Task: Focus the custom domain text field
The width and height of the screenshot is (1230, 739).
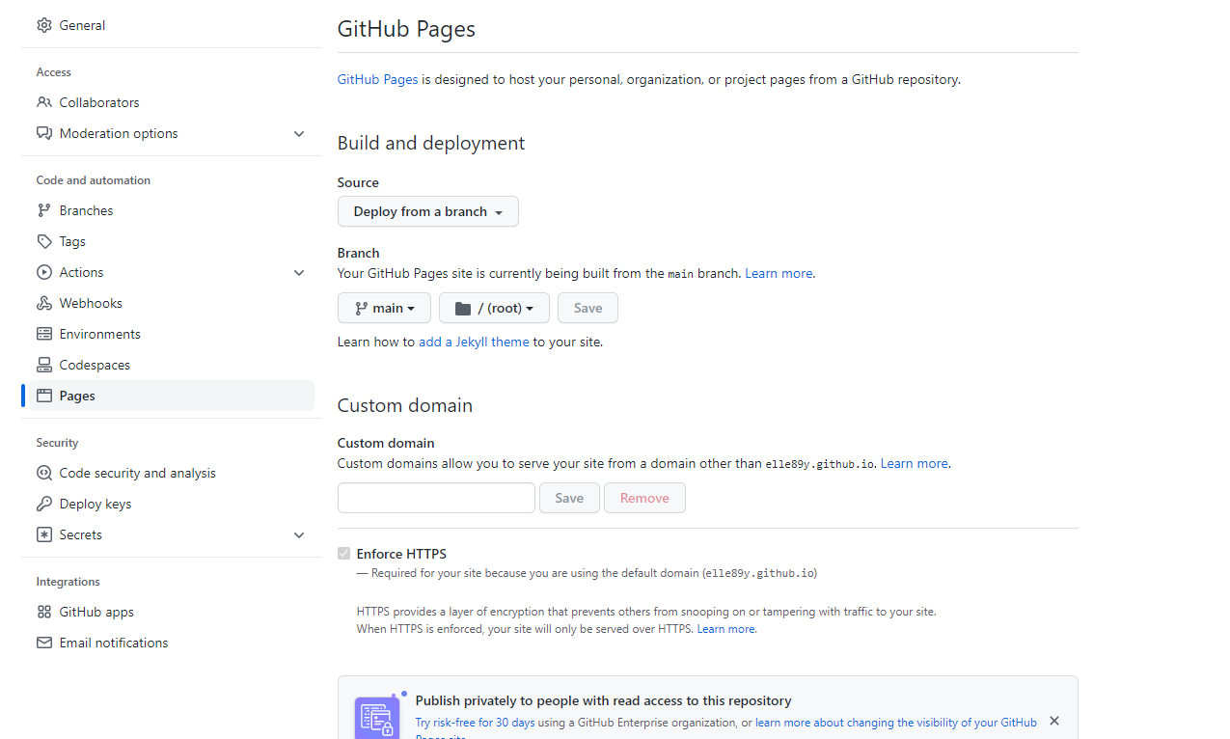Action: 436,498
